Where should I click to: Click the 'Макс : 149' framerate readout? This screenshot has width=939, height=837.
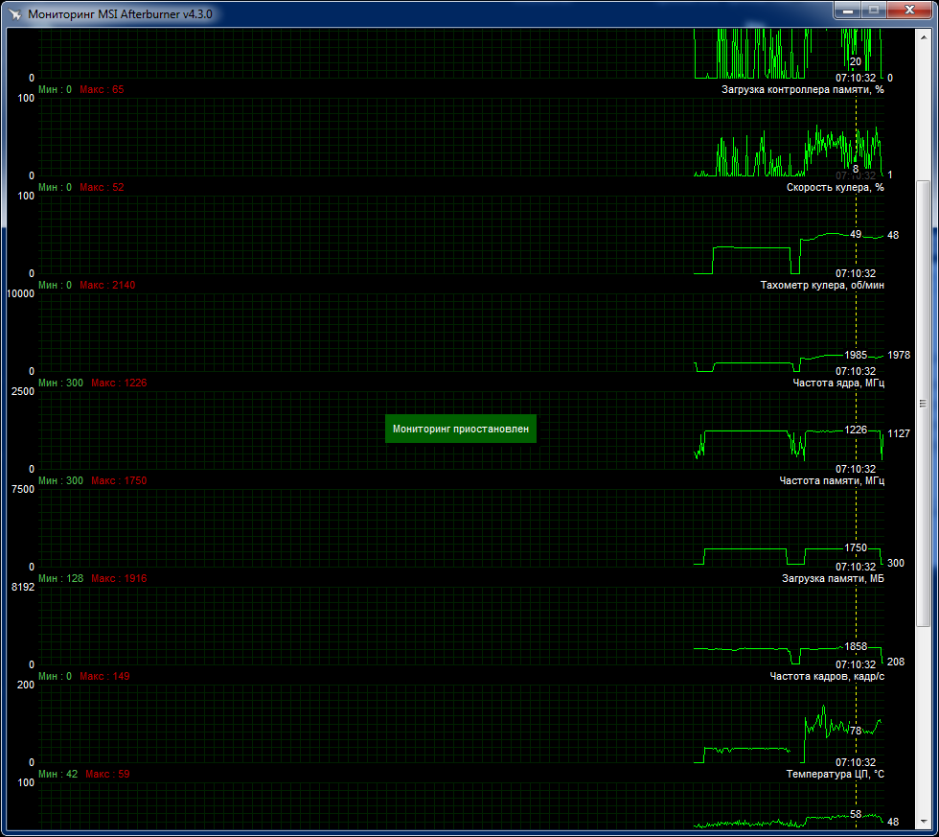click(103, 676)
